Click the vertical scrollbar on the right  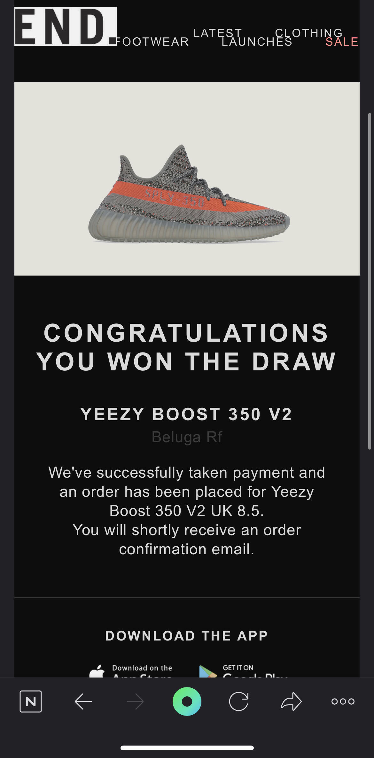coord(370,281)
